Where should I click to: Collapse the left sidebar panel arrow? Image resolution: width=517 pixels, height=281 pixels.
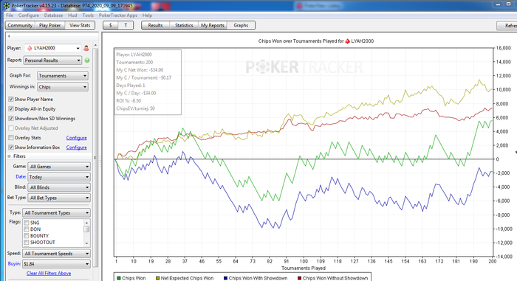[9, 36]
